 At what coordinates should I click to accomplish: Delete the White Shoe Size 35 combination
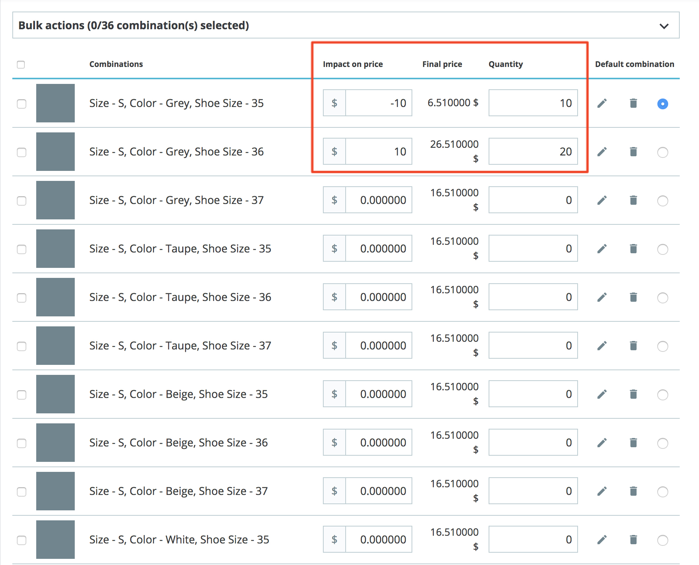coord(633,540)
